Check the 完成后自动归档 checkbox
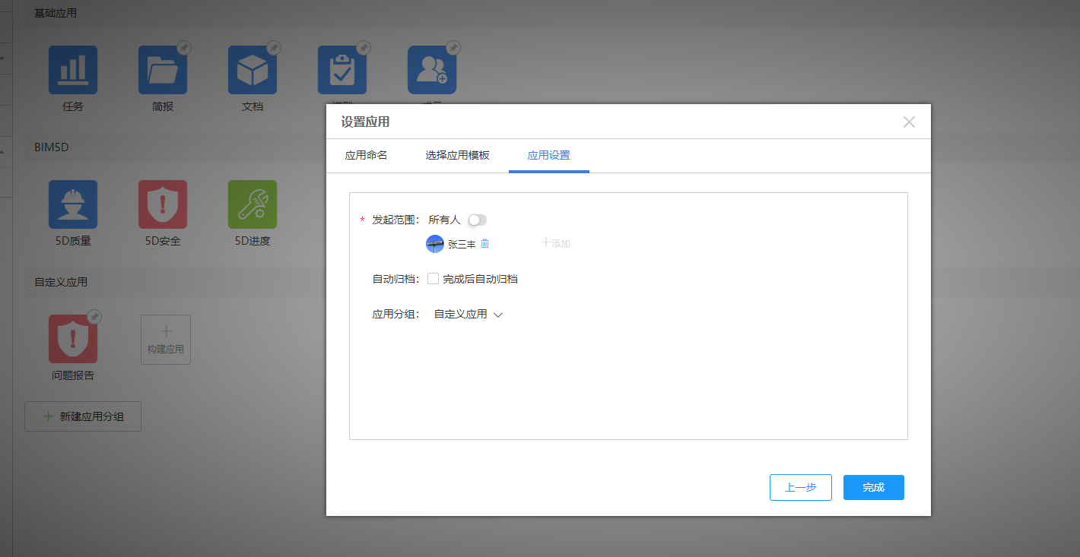Image resolution: width=1080 pixels, height=557 pixels. point(433,279)
